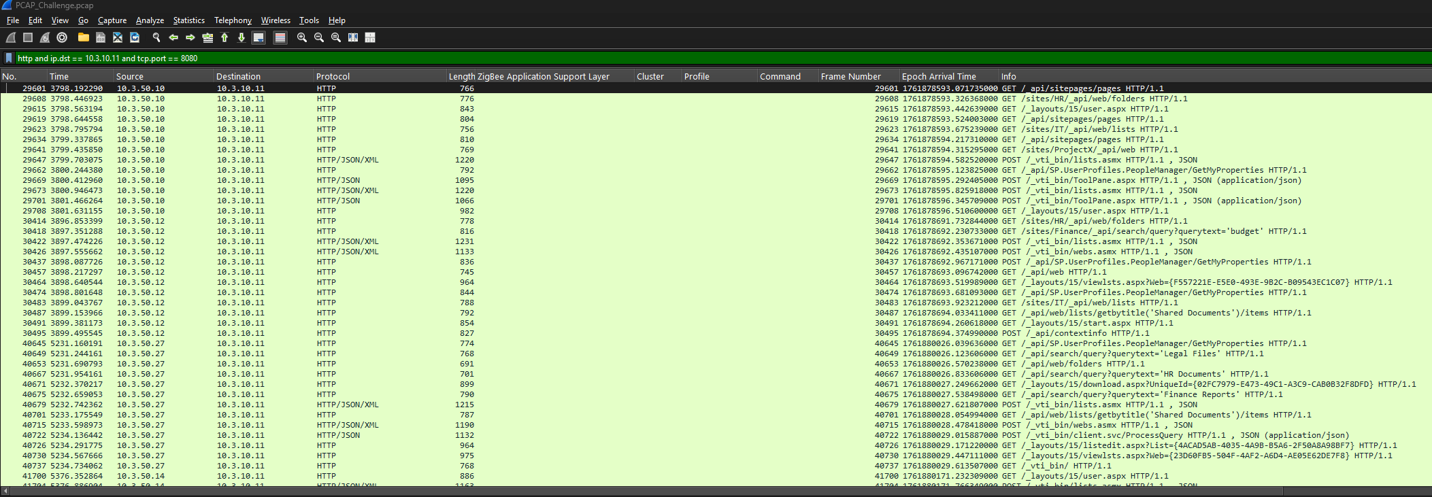The height and width of the screenshot is (497, 1432).
Task: Open the display filter bookmarks dropdown
Action: coord(9,58)
